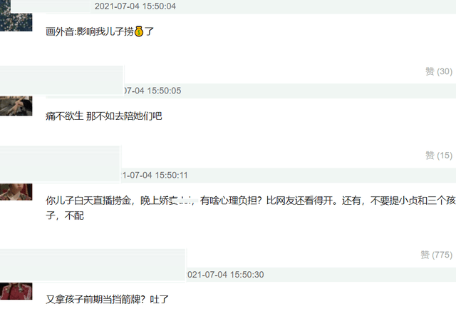Open the red-clothed avatar of last commenter
The image size is (456, 309).
tap(16, 291)
